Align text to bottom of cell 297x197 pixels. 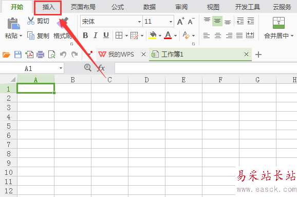[x=228, y=22]
